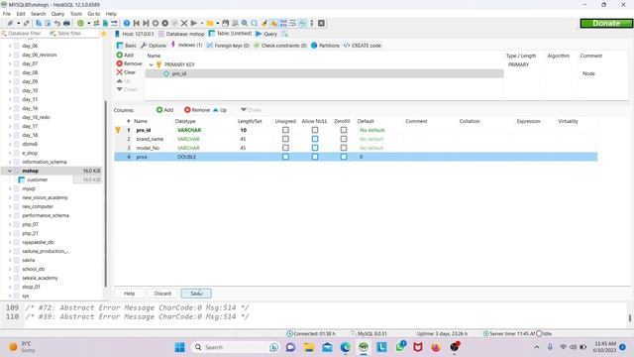Toggle Allow NULL checkbox for price column

pyautogui.click(x=315, y=157)
